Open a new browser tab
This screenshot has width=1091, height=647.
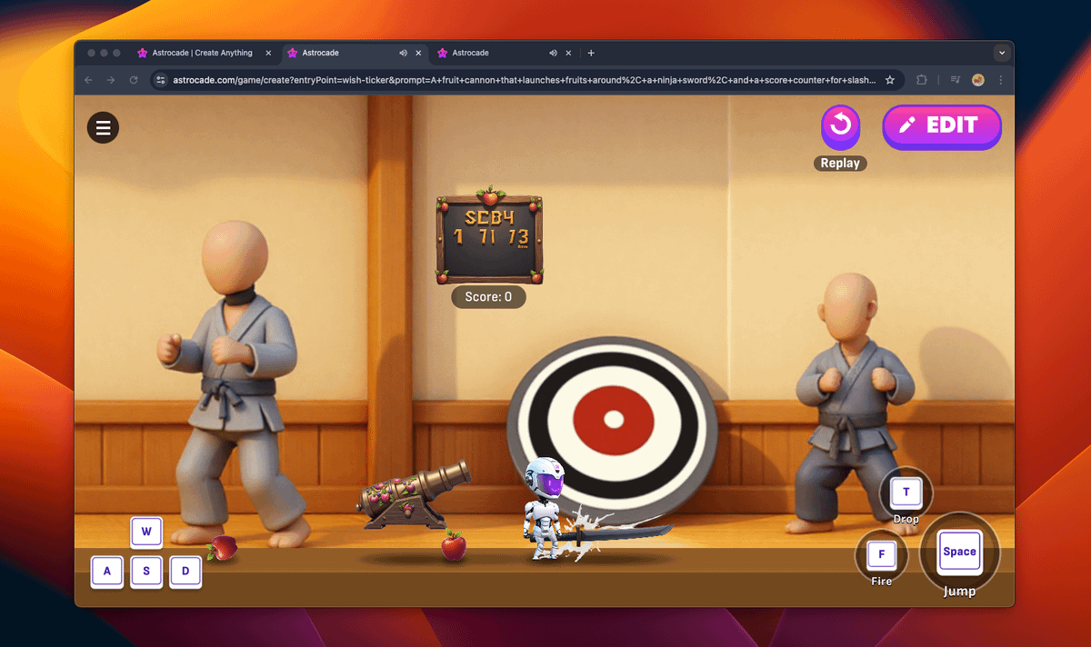591,53
